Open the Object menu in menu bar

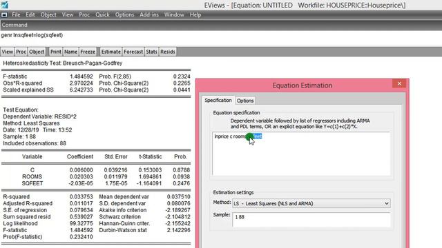48,14
